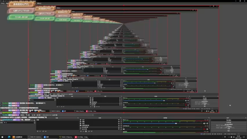Viewport: 247px width, 139px height.
Task: Launch Microsoft Edge from the taskbar
Action: pos(9,137)
